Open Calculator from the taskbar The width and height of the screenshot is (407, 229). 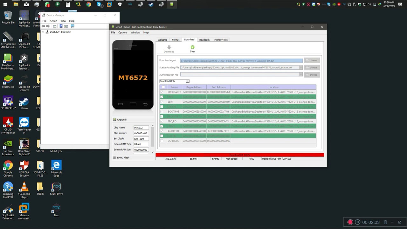[68, 4]
